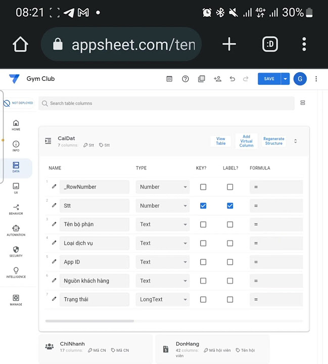
Task: Edit the Trạng thái column with pencil icon
Action: coord(54,299)
